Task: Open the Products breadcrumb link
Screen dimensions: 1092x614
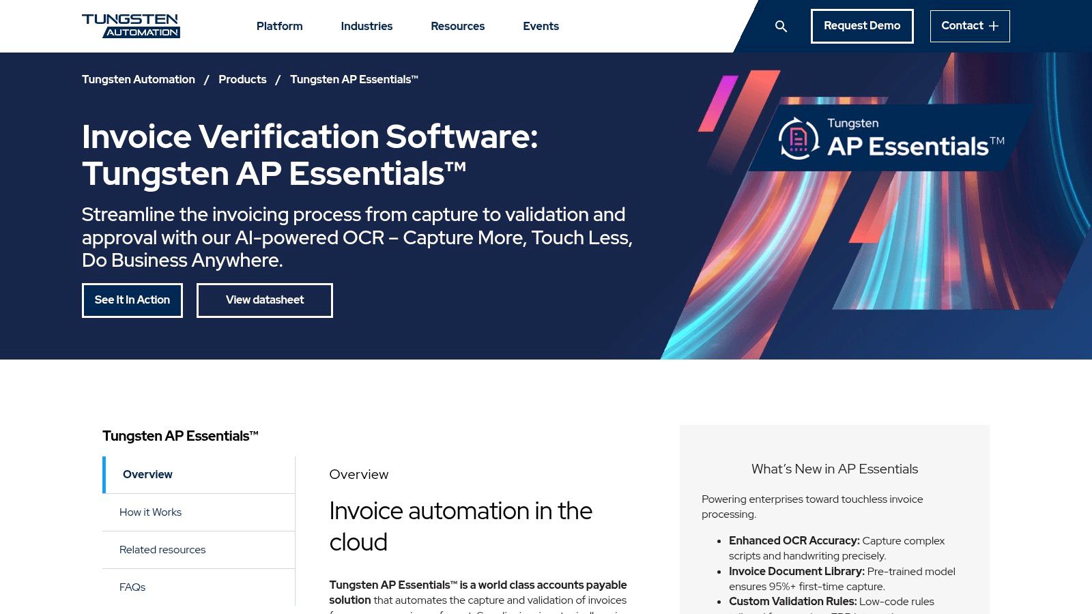Action: coord(242,79)
